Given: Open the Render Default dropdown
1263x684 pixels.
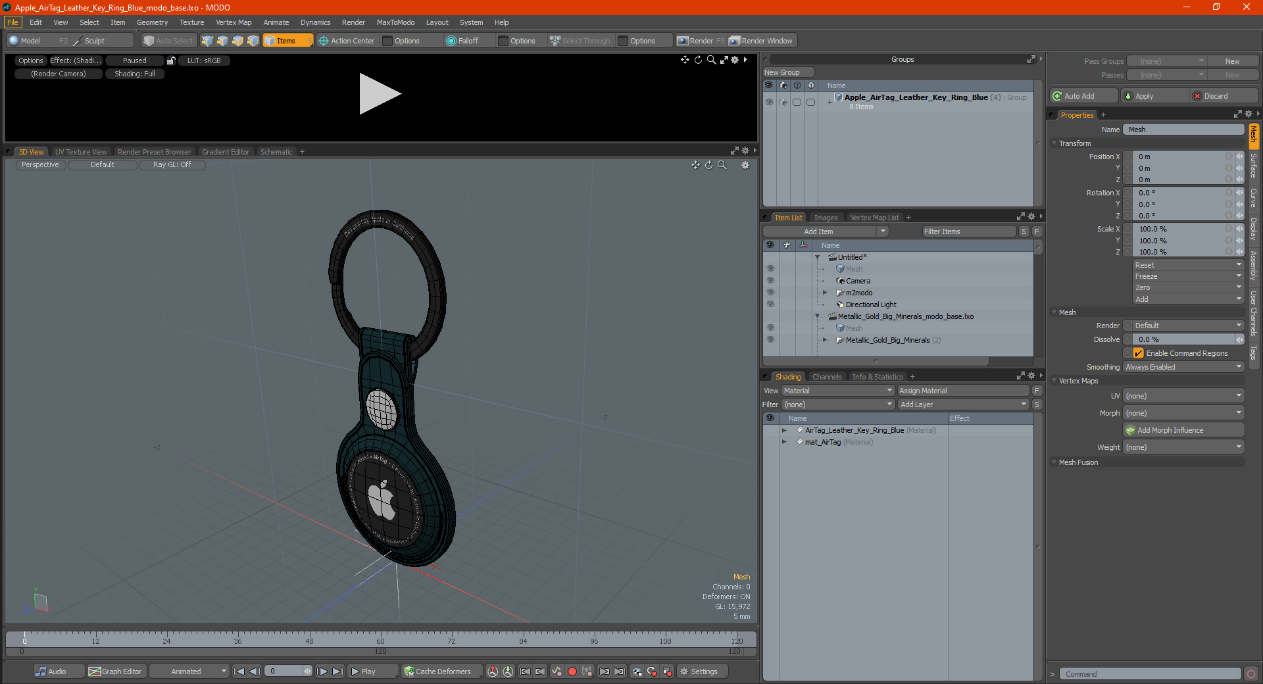Looking at the screenshot, I should [x=1183, y=326].
